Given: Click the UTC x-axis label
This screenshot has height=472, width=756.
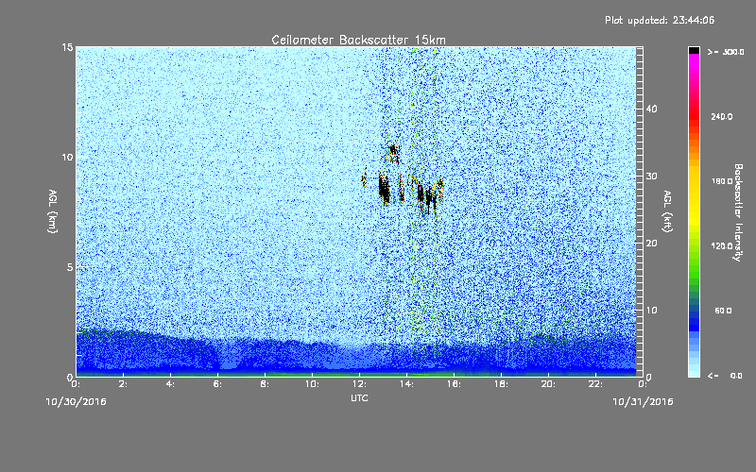Looking at the screenshot, I should click(x=359, y=397).
